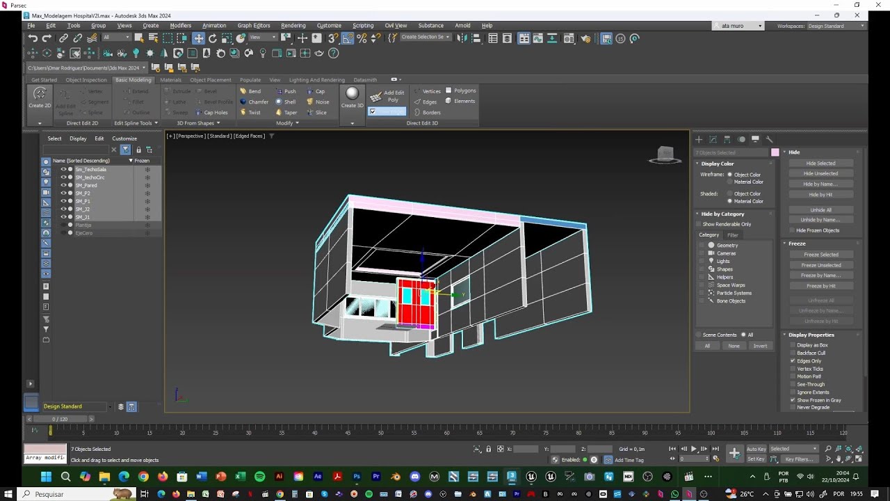Click the Redo arrow icon
890x501 pixels.
click(x=47, y=38)
